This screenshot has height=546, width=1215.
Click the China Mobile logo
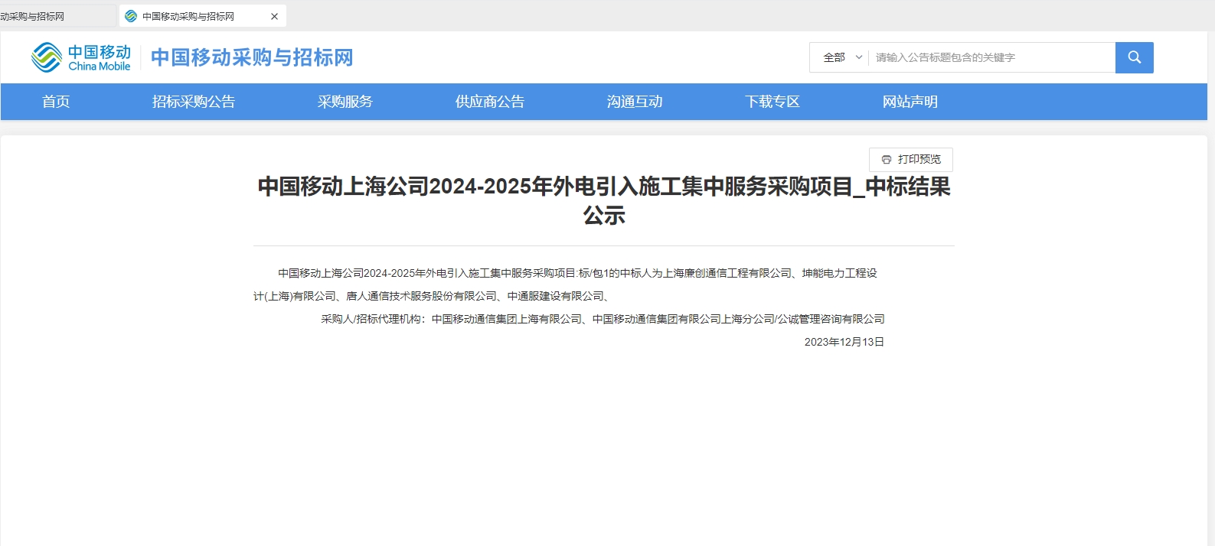81,57
